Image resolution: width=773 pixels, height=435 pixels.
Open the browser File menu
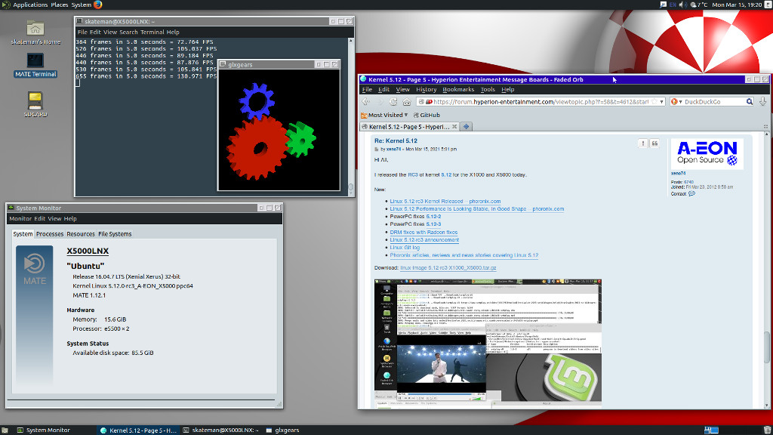[x=367, y=89]
